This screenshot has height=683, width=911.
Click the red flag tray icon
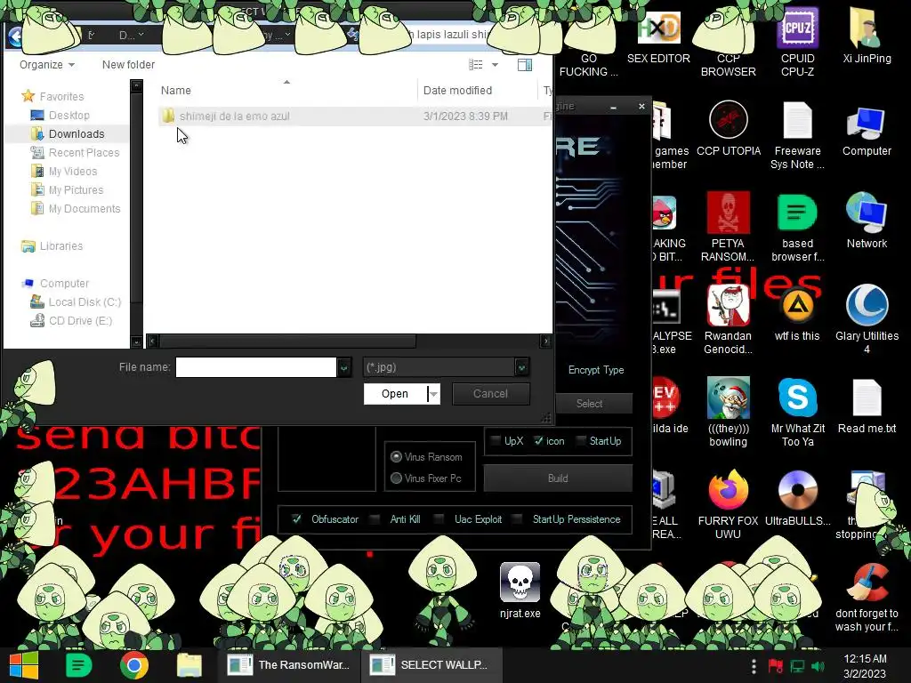775,666
